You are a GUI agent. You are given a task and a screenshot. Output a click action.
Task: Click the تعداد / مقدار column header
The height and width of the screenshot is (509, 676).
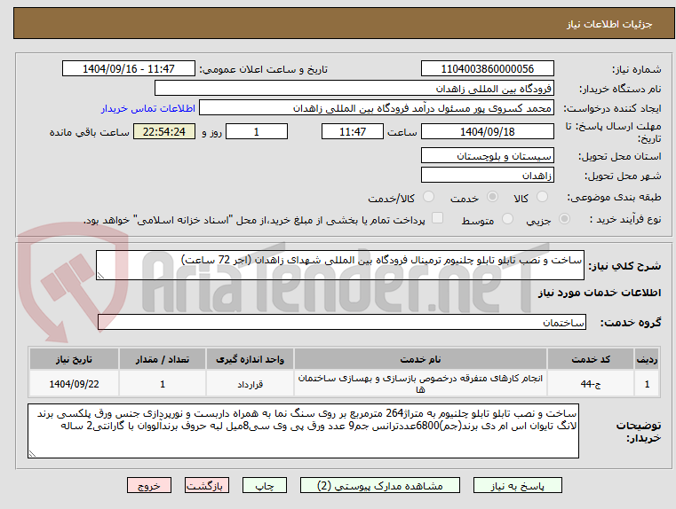click(x=163, y=359)
